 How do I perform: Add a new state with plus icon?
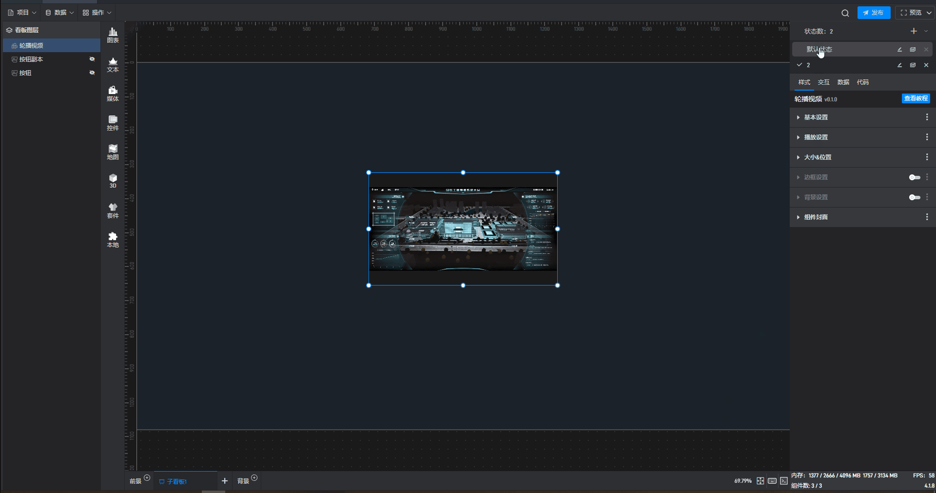(x=914, y=31)
